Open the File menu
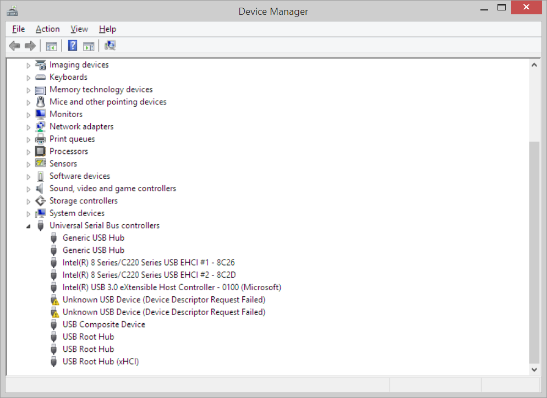 tap(19, 29)
